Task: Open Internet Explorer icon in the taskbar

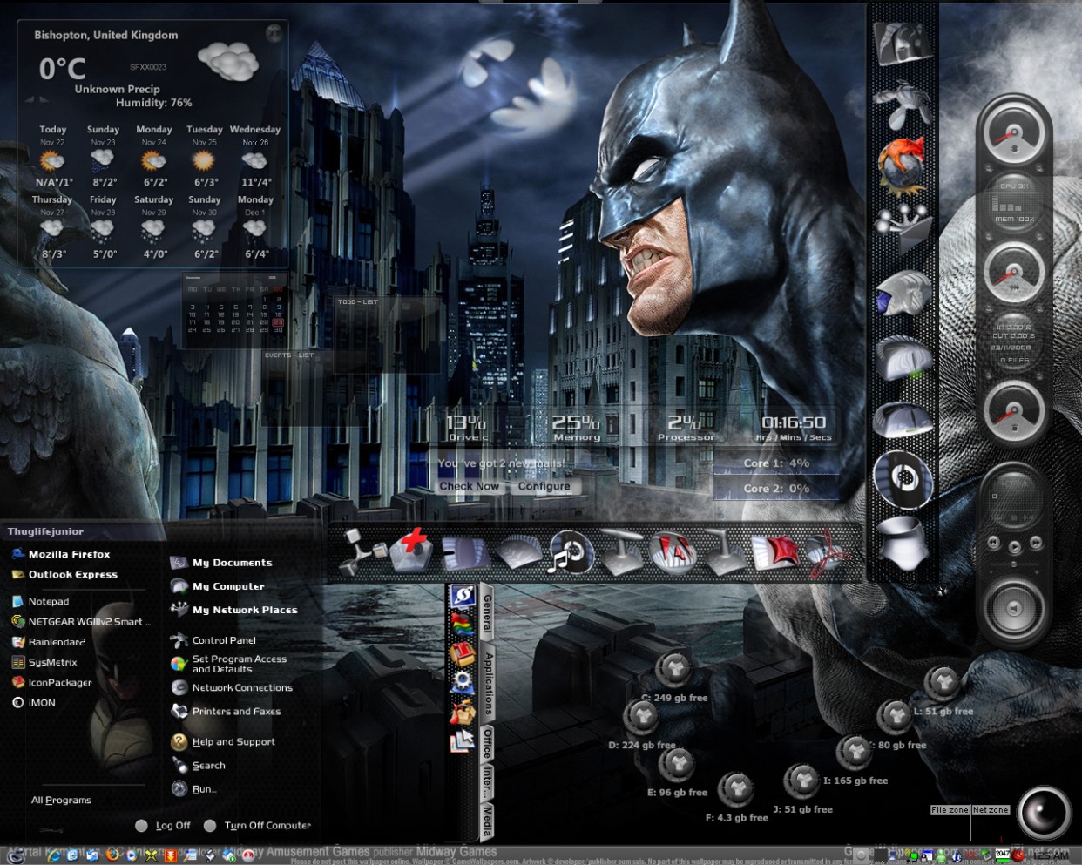Action: [x=54, y=855]
